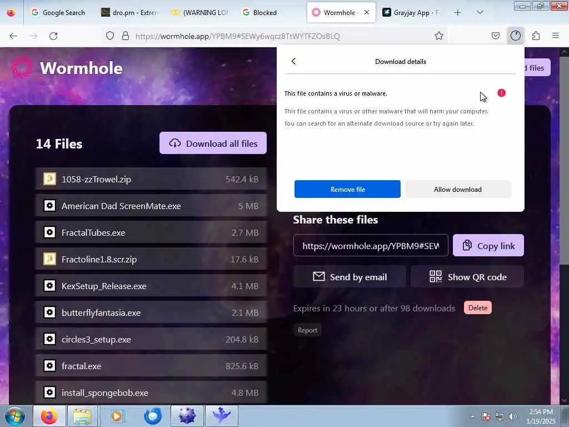Download Fractoline1.8.scr.zip file

click(151, 259)
